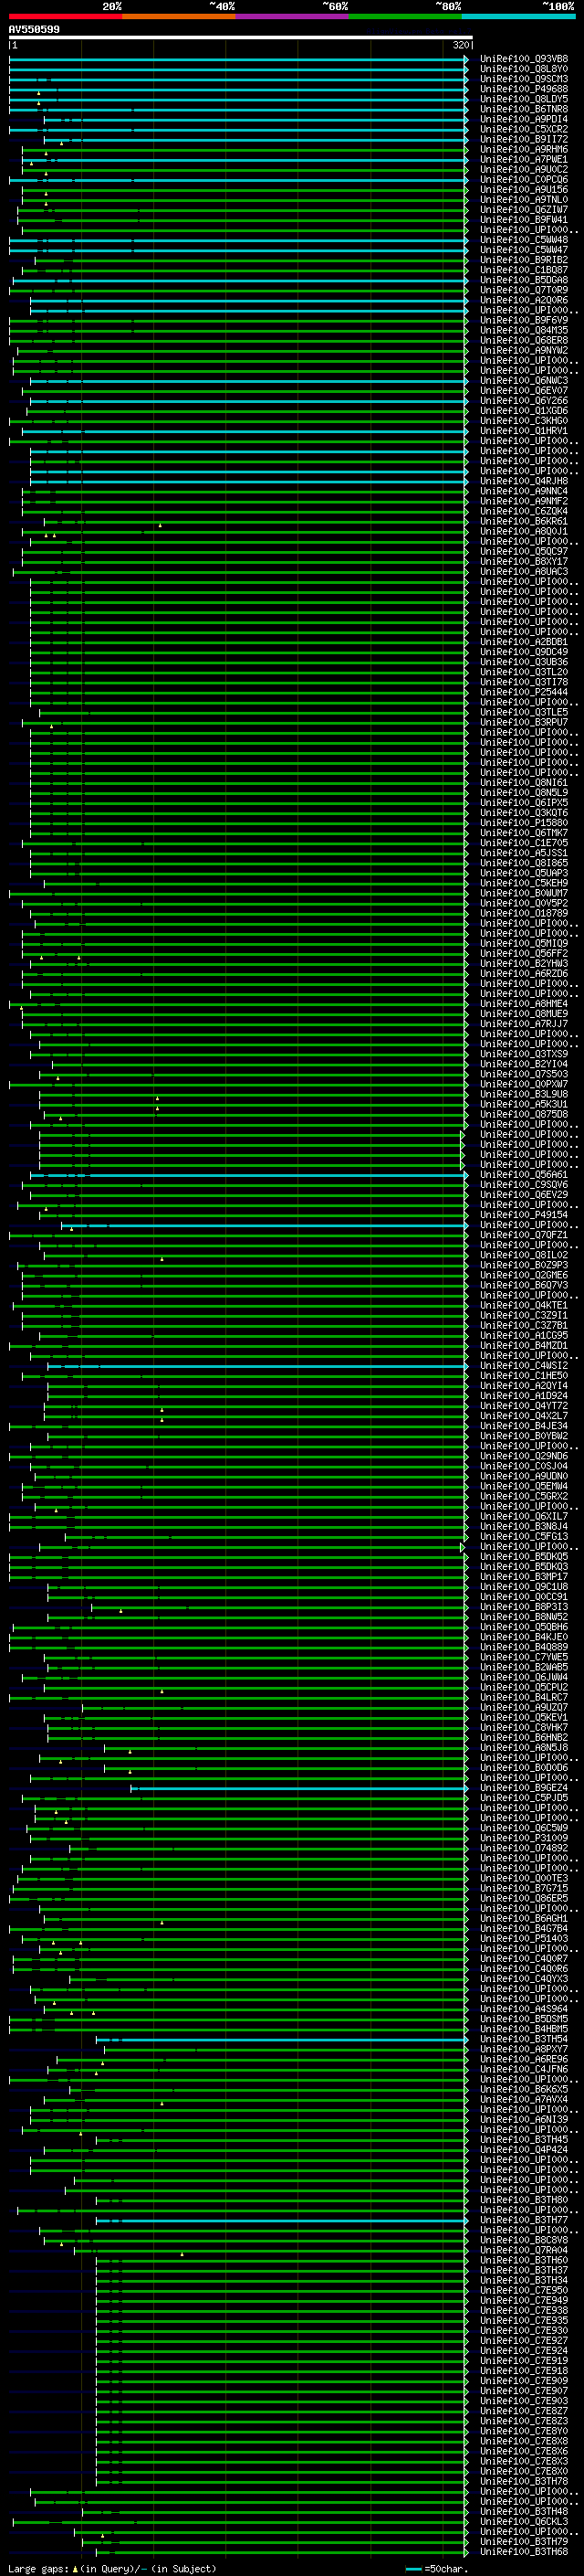Screen dimensions: 584x2576
Task: Select the UniRef100_C5XCR2 row label
Action: (524, 129)
